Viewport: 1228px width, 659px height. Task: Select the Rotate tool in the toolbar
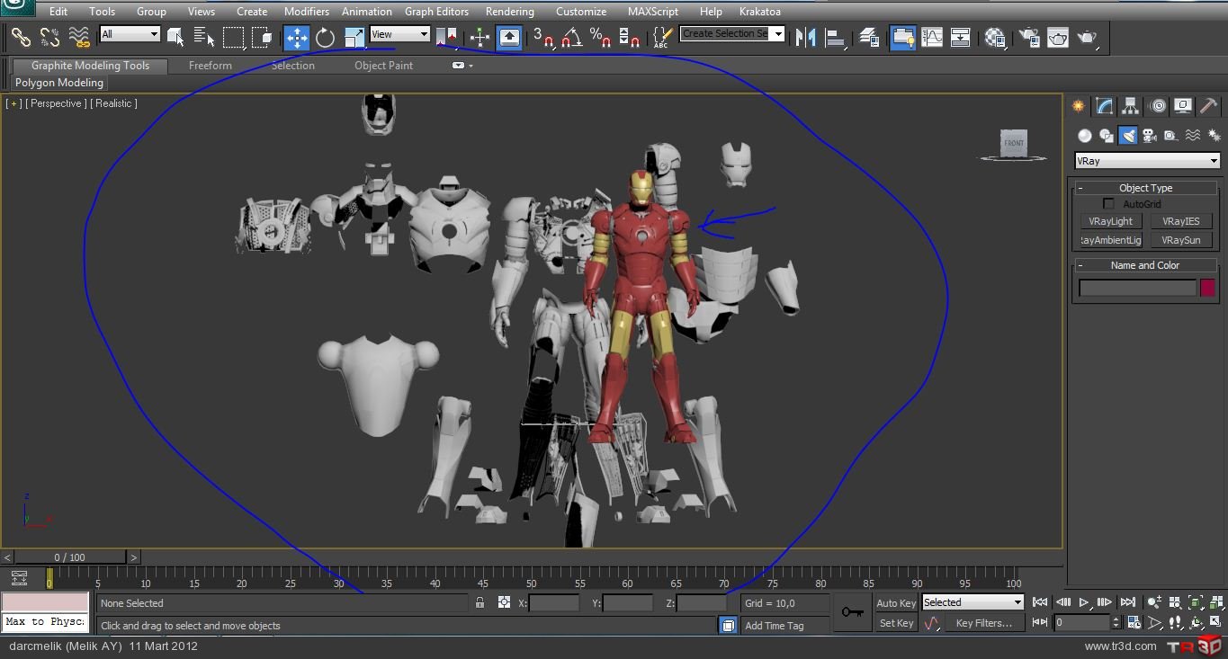pyautogui.click(x=326, y=38)
